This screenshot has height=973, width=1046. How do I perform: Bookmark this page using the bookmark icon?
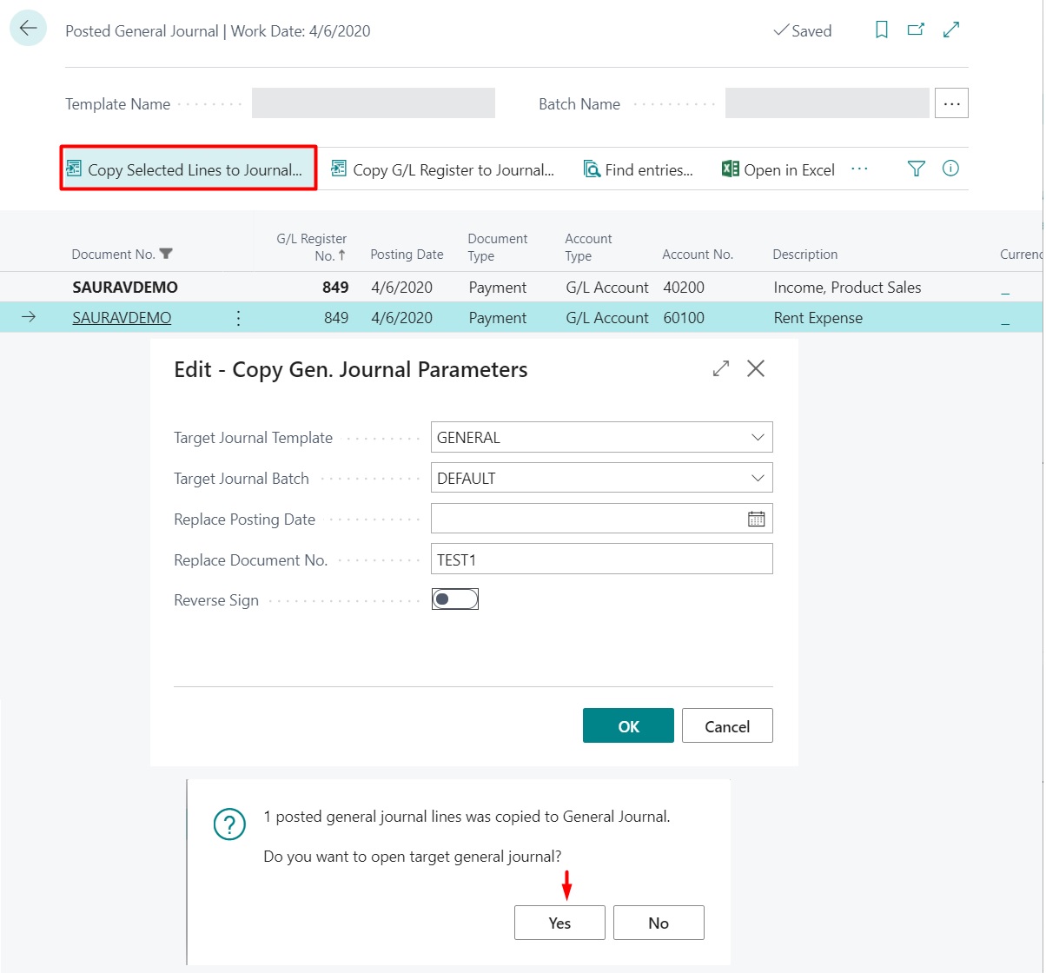881,29
